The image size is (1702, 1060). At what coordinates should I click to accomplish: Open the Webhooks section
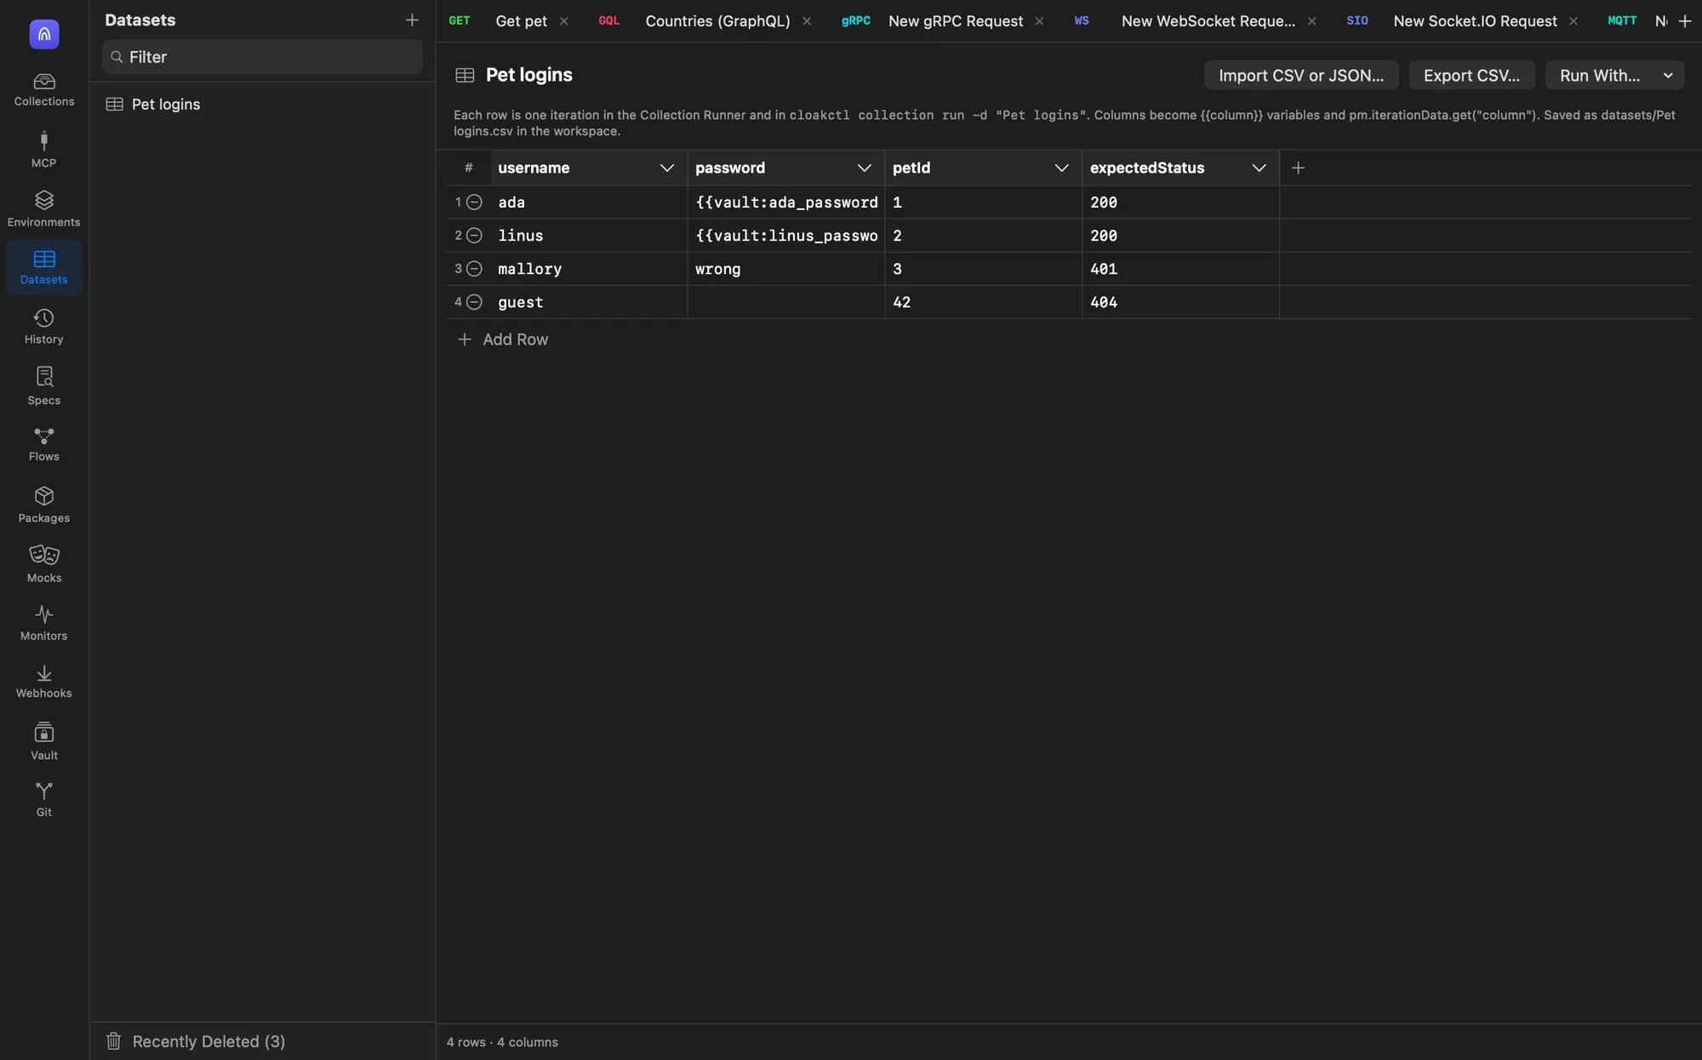click(44, 681)
